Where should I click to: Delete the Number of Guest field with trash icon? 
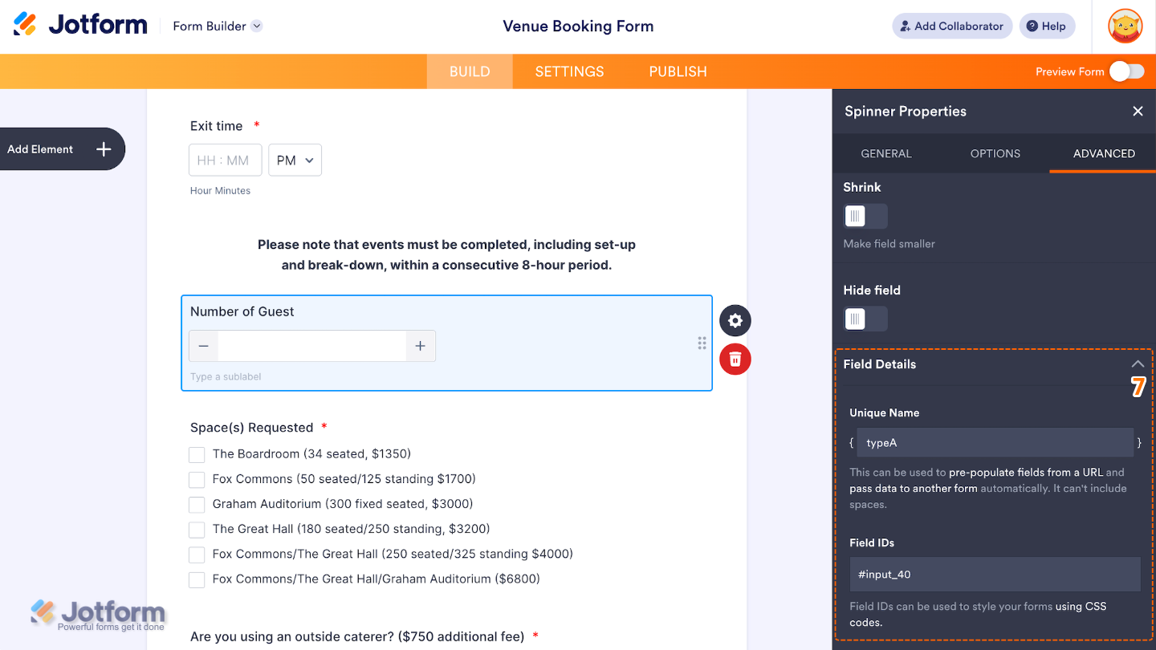(x=735, y=359)
